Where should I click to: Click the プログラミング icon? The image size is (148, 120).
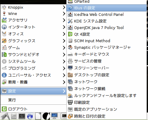[4, 68]
